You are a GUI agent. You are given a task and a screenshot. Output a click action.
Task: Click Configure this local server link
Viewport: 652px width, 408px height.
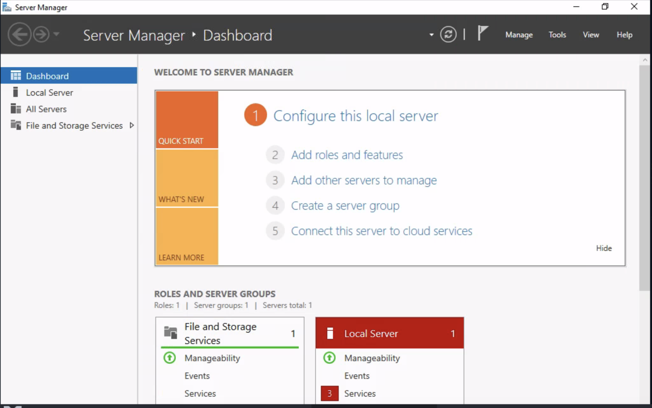click(355, 116)
